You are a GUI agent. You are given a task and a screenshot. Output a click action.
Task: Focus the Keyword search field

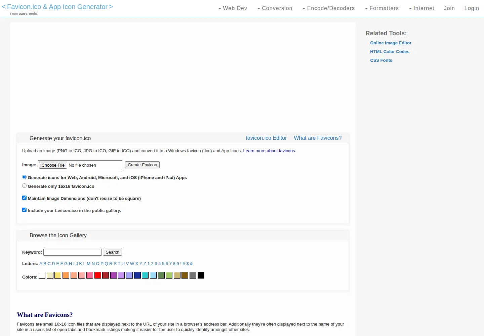click(x=73, y=252)
